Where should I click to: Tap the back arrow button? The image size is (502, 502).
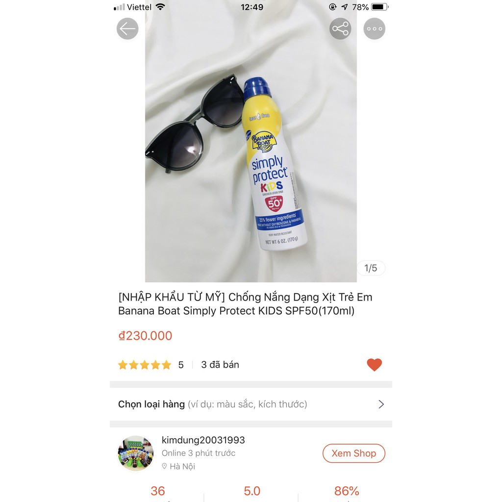[x=127, y=29]
